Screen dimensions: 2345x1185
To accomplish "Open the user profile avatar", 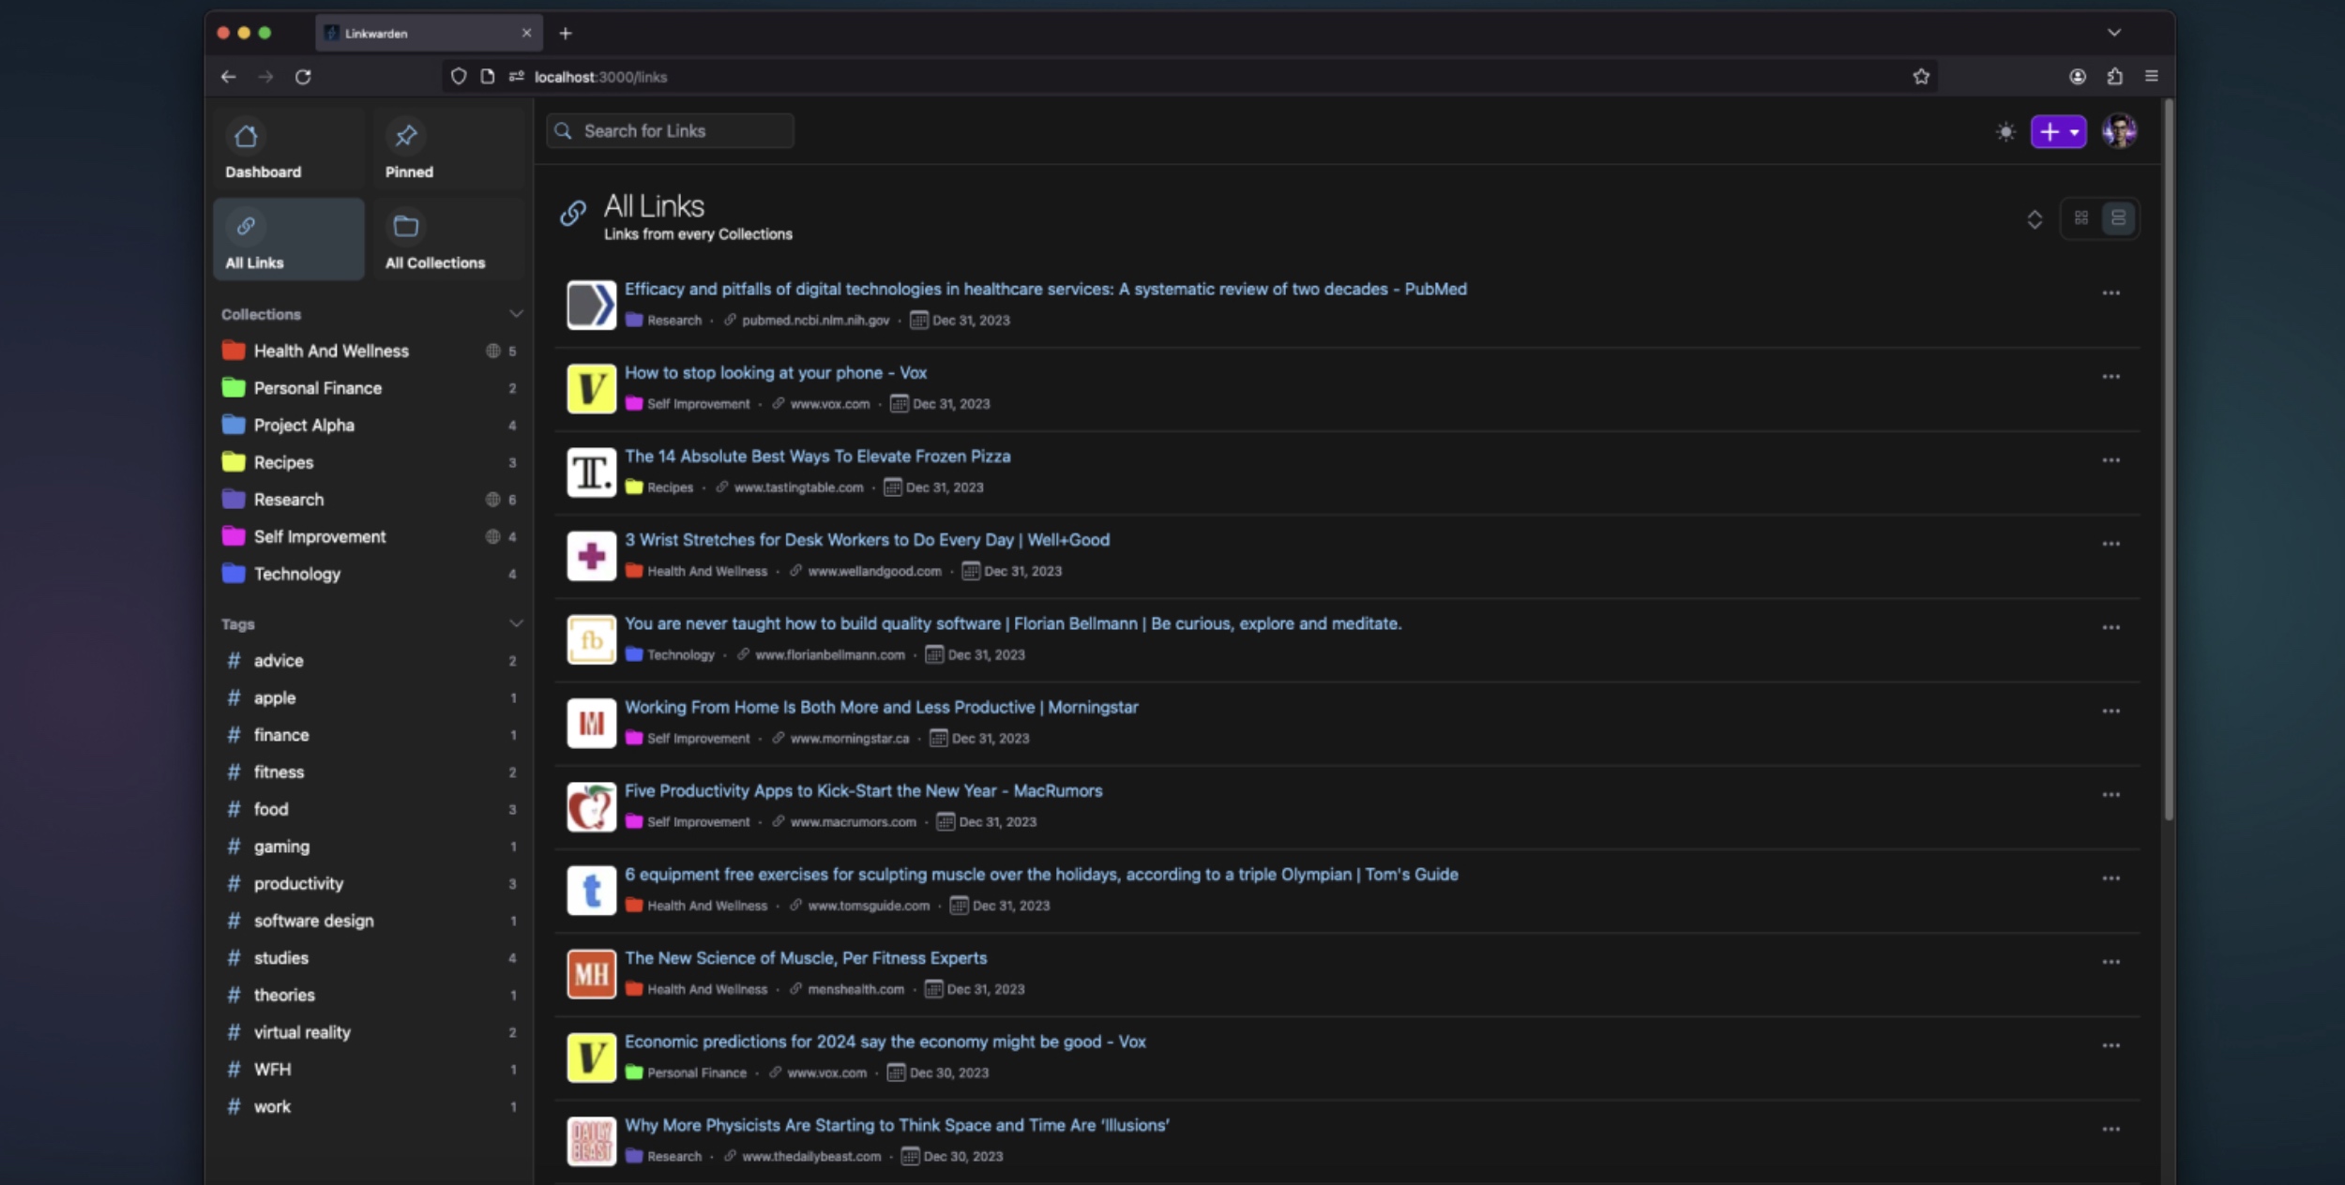I will point(2119,131).
